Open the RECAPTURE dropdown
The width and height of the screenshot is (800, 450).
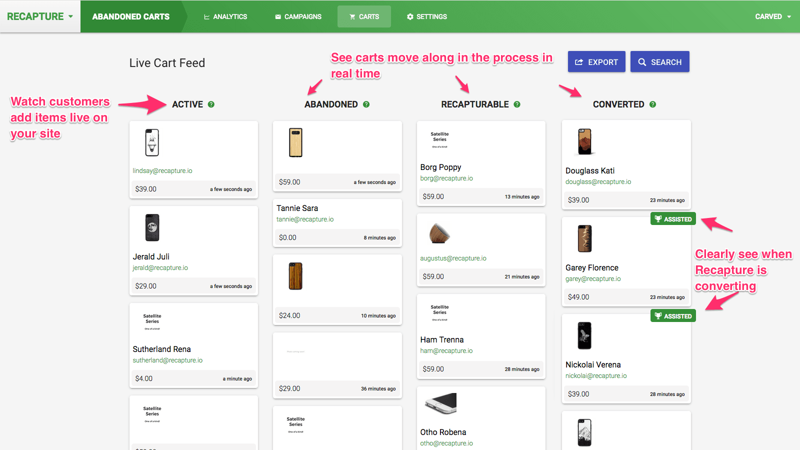point(40,16)
